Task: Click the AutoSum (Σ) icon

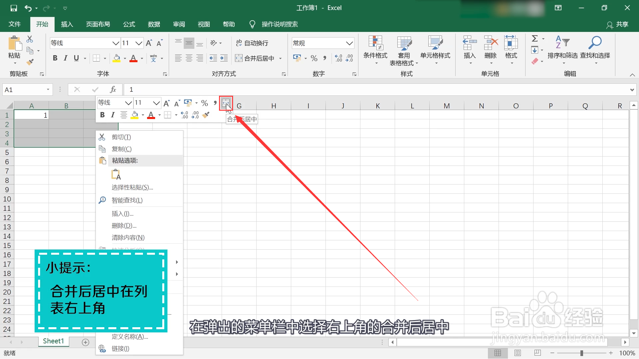Action: point(535,38)
